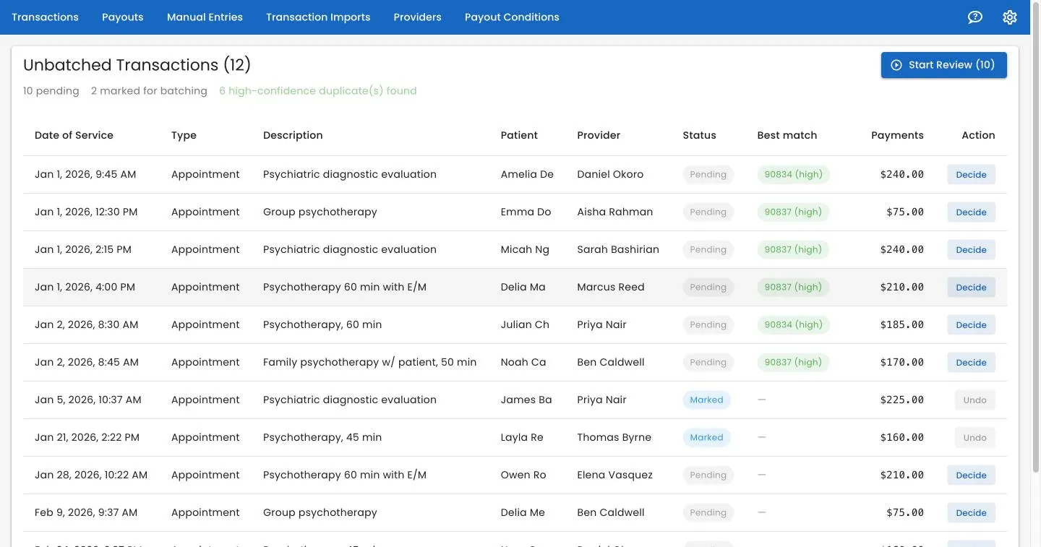Undo marking for Layla Re's transaction

[x=974, y=438]
